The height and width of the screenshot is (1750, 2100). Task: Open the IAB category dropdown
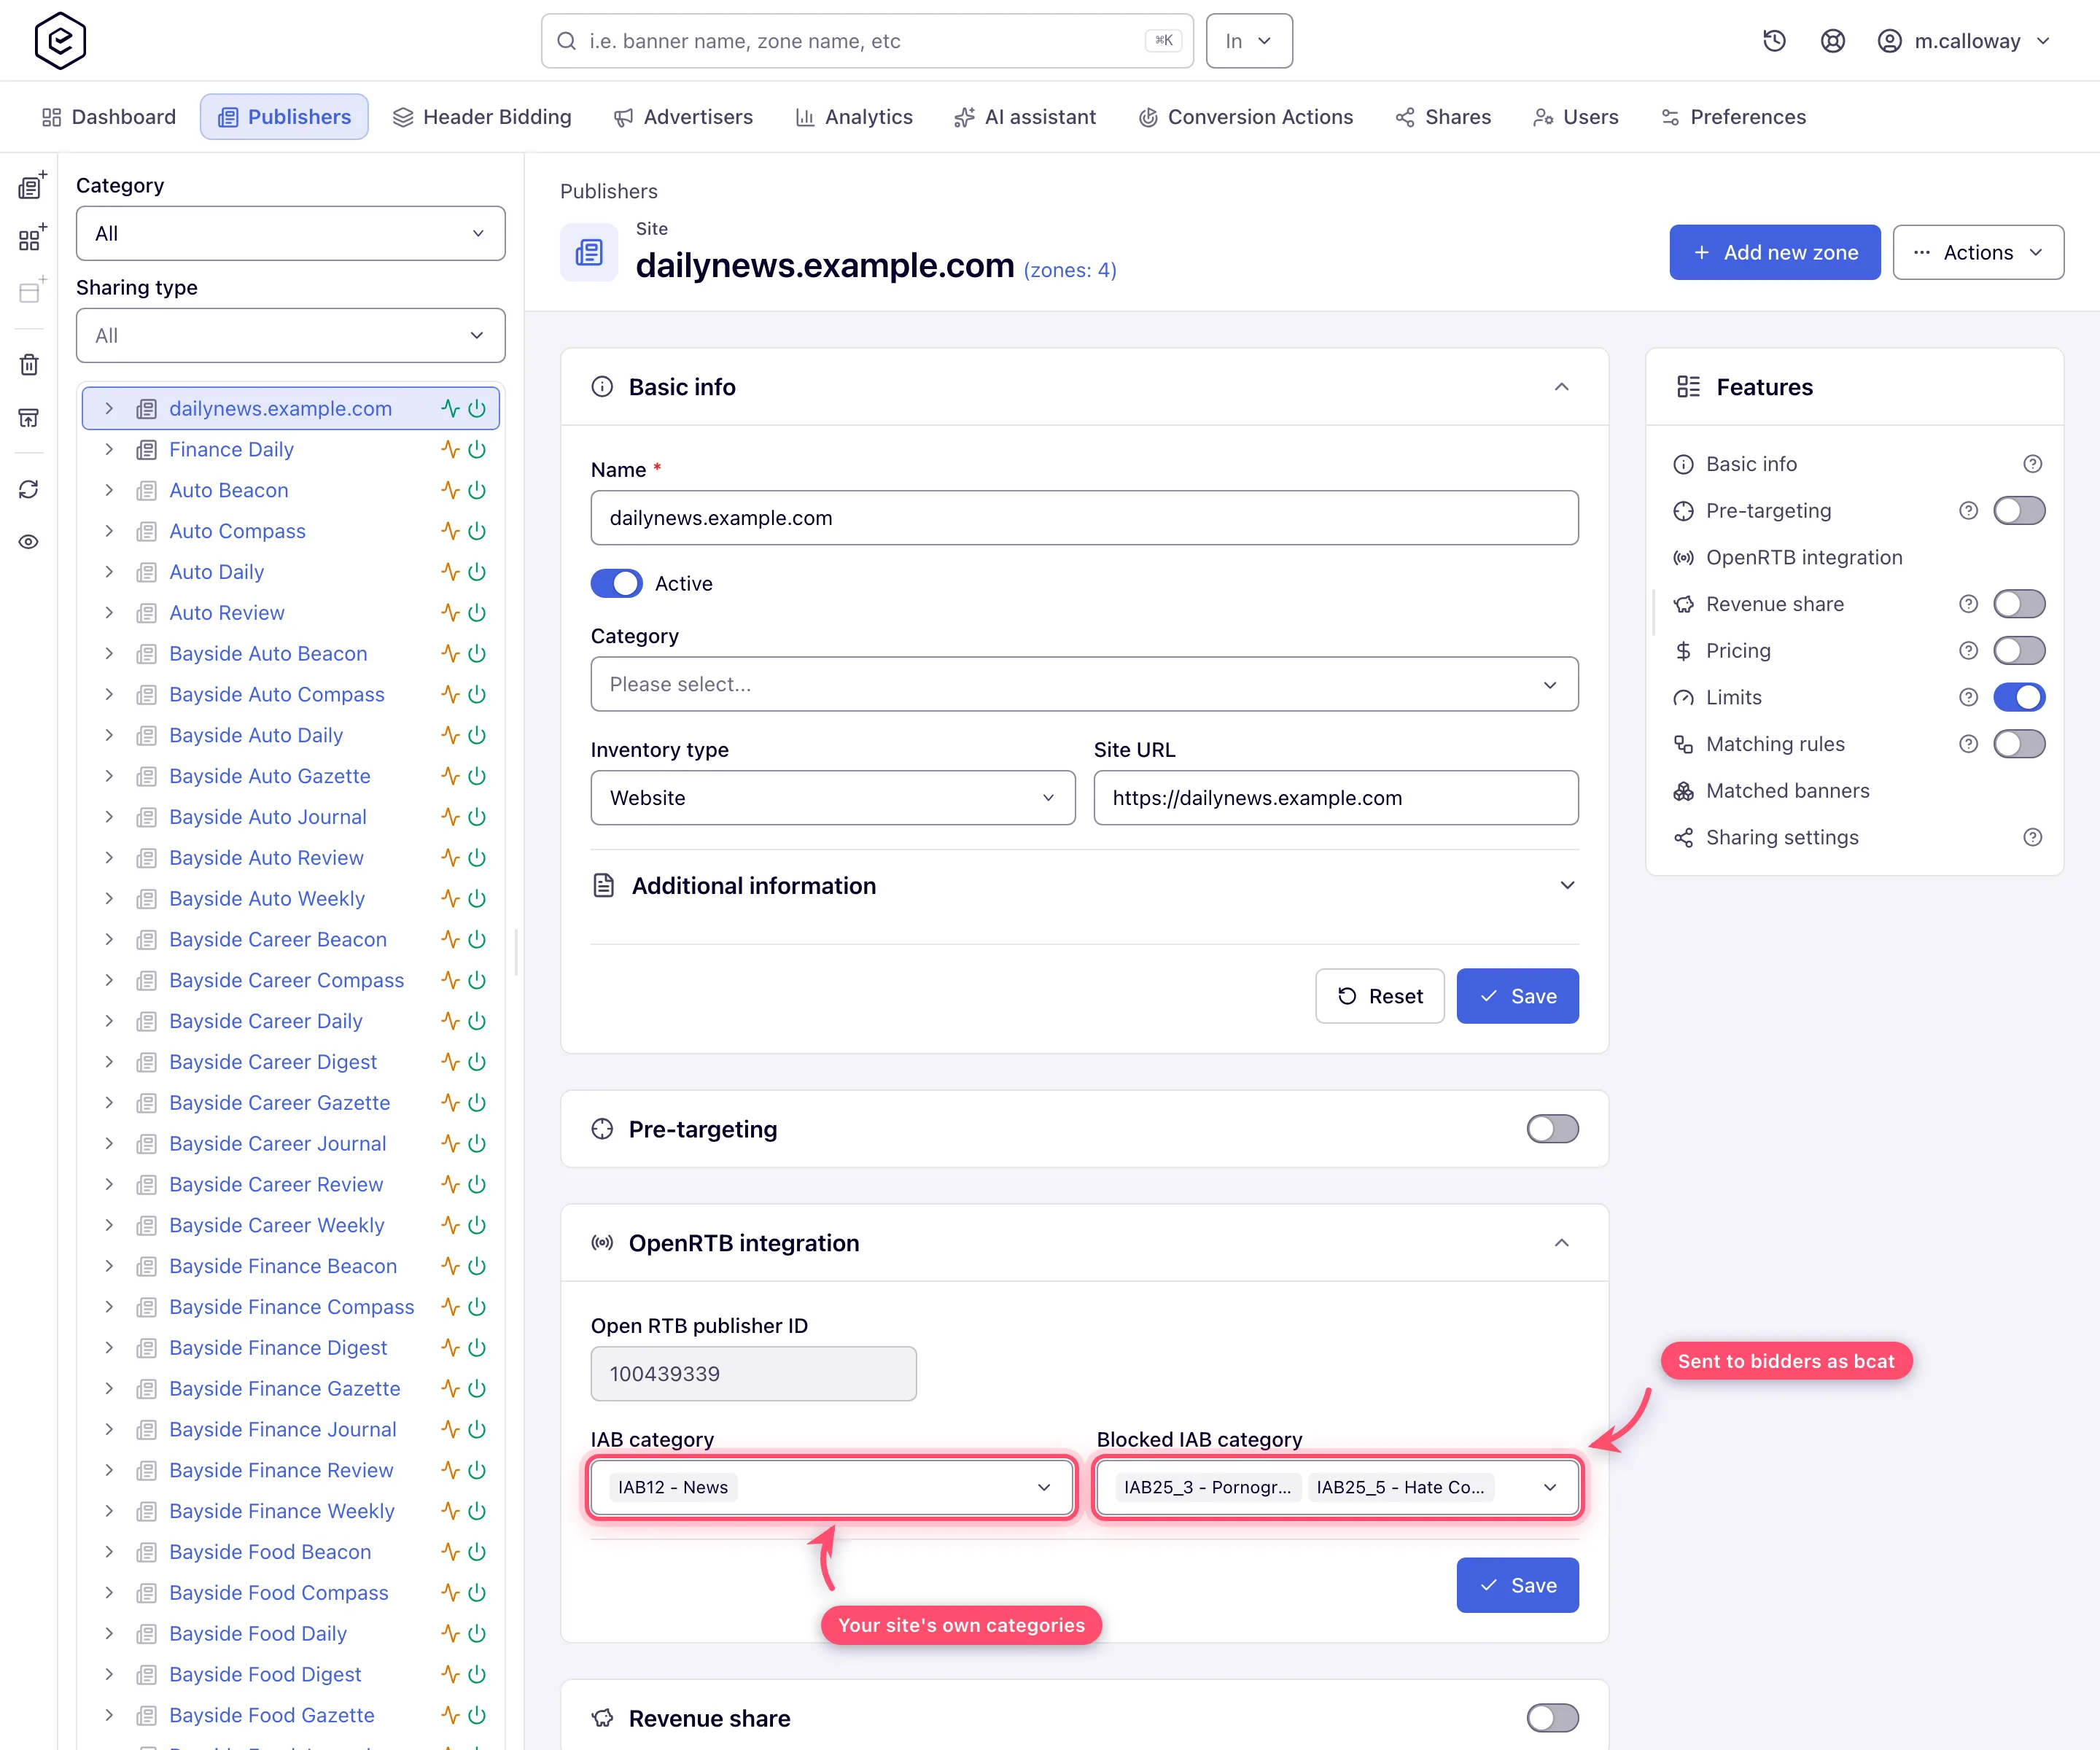coord(832,1488)
